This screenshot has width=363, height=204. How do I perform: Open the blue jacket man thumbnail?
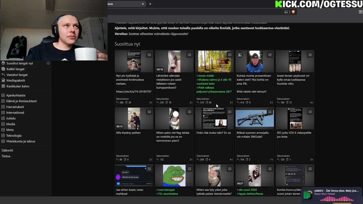point(255,61)
